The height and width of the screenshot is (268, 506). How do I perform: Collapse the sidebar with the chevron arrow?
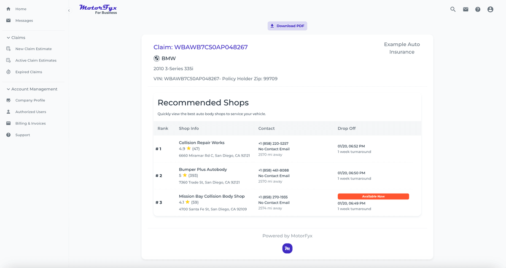69,11
